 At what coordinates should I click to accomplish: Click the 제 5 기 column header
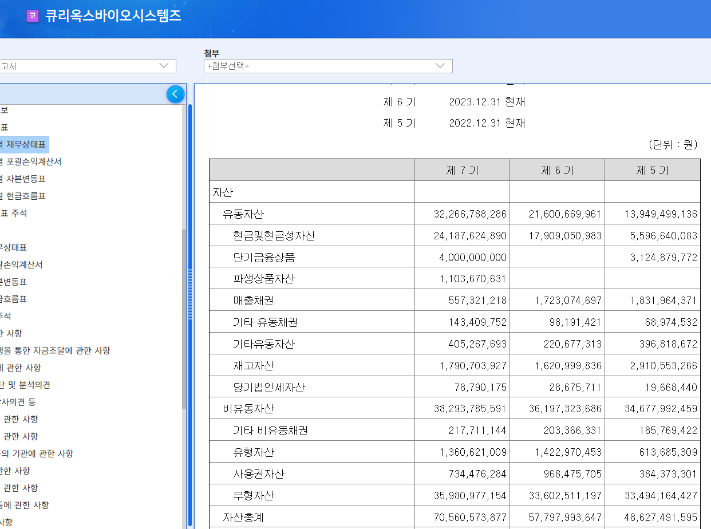[652, 170]
